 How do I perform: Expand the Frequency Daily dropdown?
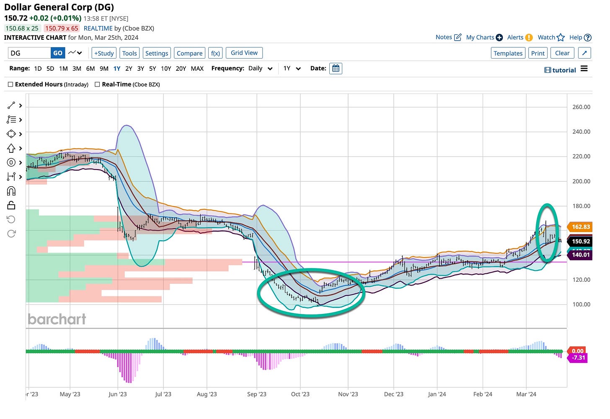(x=260, y=68)
